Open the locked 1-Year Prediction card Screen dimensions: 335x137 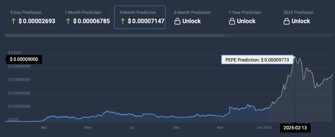tap(249, 17)
